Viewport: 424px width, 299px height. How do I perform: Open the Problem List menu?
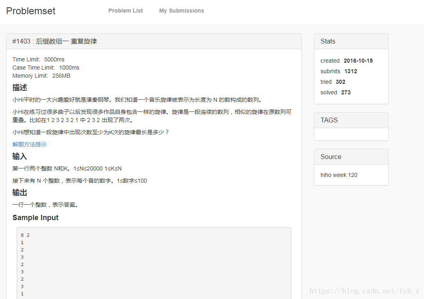coord(125,11)
